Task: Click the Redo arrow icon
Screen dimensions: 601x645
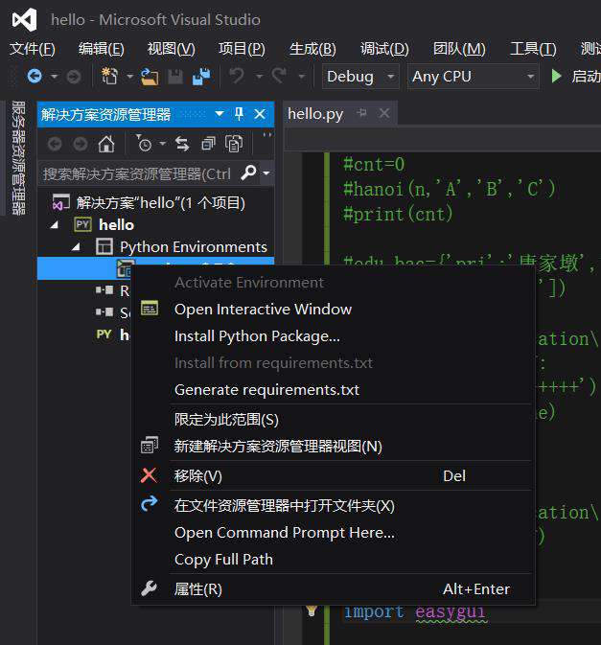Action: (x=279, y=76)
